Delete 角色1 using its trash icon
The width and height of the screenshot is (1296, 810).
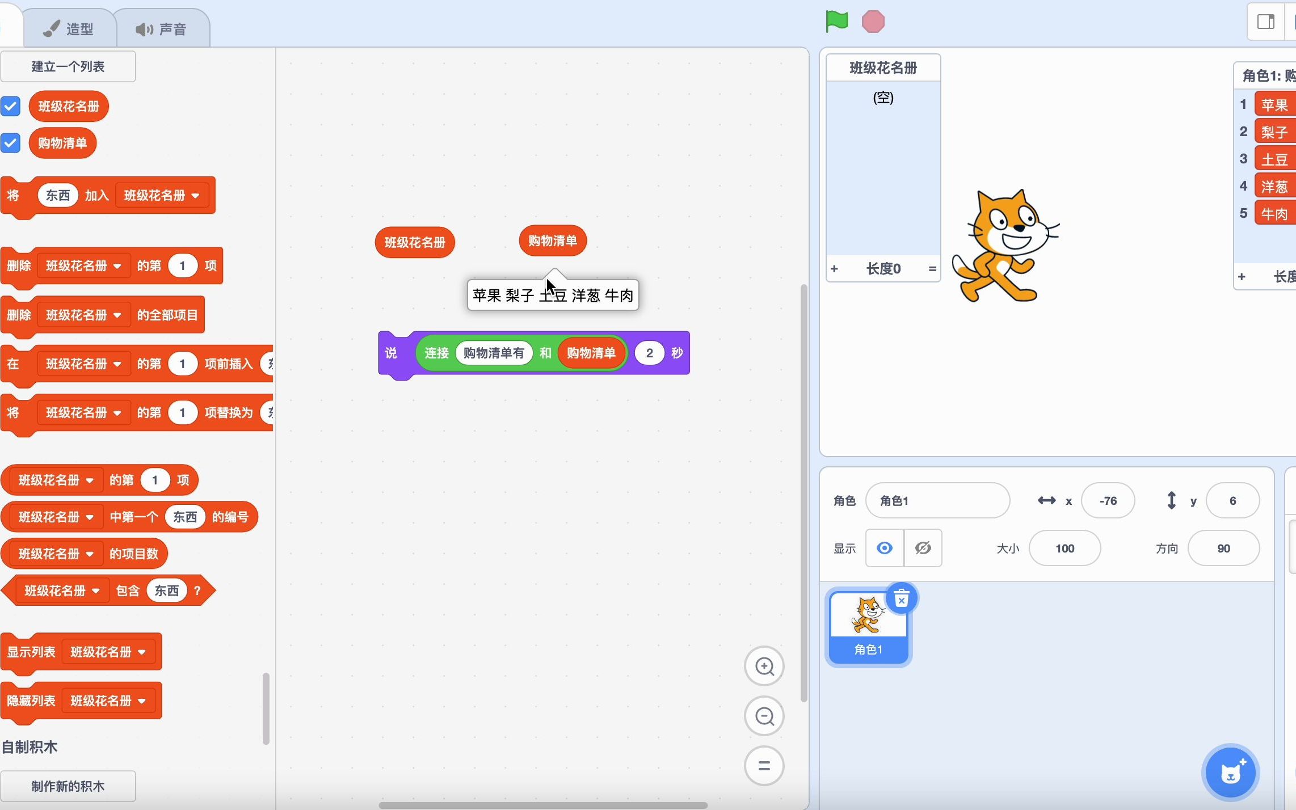(902, 598)
